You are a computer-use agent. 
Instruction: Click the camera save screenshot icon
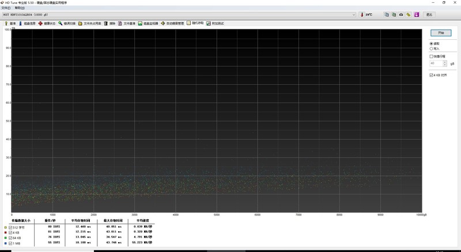pyautogui.click(x=402, y=14)
